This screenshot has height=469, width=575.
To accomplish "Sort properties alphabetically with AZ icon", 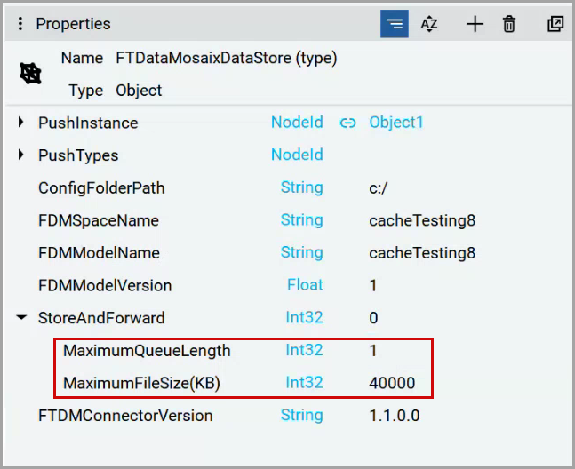I will 429,24.
